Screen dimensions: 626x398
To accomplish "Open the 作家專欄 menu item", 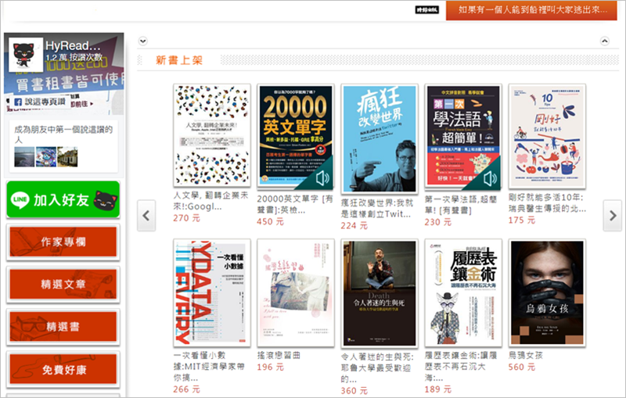I will pyautogui.click(x=63, y=243).
